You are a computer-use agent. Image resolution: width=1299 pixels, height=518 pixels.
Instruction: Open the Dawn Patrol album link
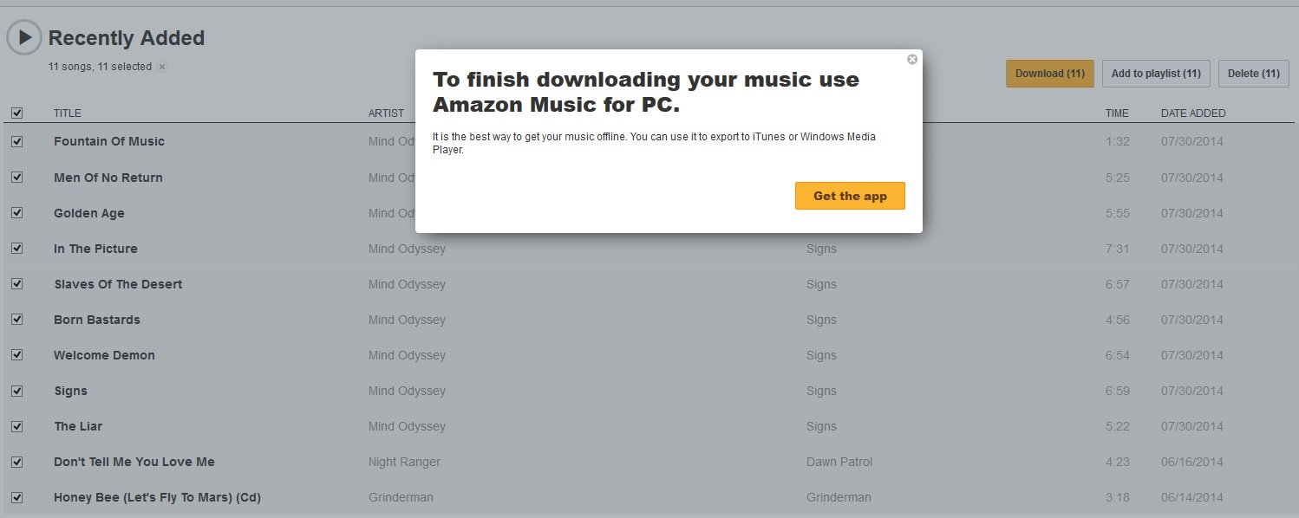839,462
